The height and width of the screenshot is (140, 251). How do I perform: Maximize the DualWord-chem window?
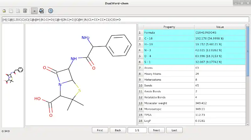point(242,3)
